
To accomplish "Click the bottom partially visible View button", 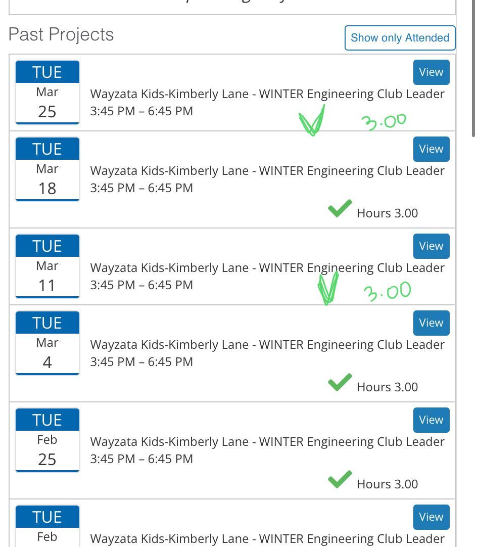I will point(431,517).
